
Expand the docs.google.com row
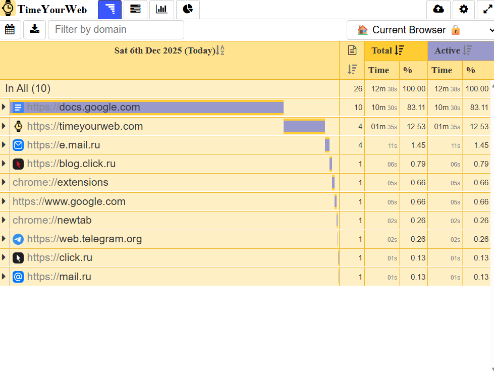[4, 107]
